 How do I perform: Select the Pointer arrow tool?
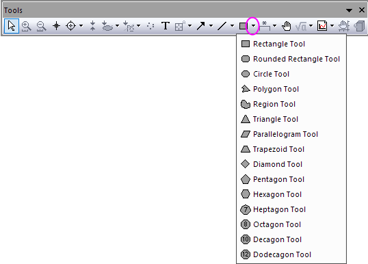(12, 26)
